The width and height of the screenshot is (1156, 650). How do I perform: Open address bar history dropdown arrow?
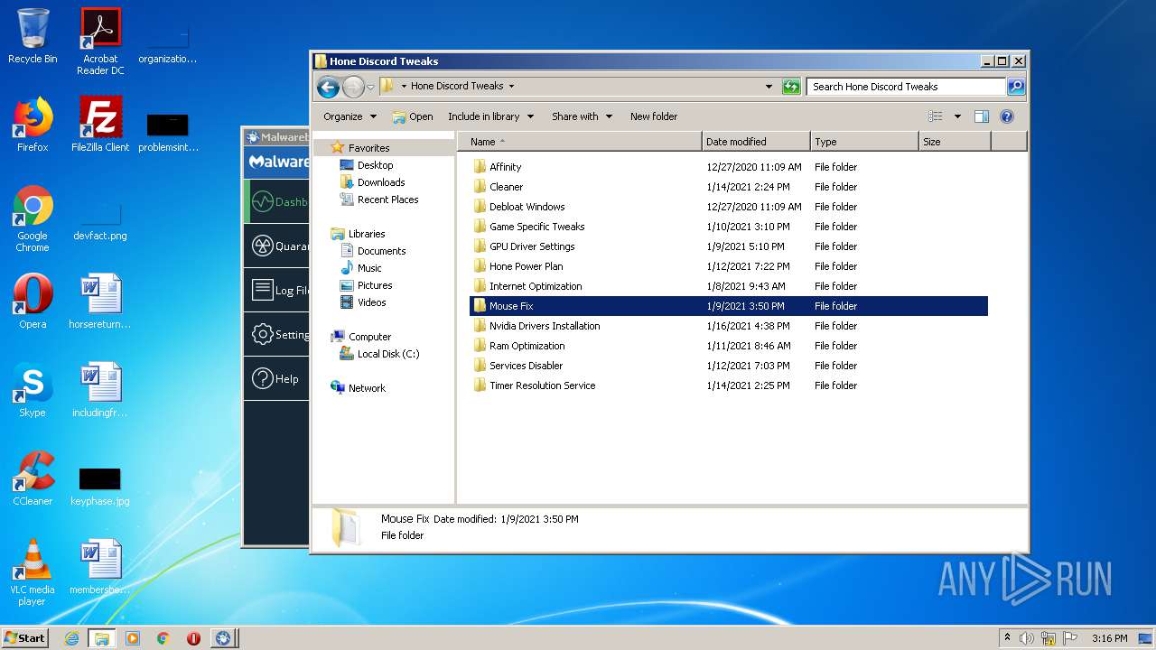[769, 87]
